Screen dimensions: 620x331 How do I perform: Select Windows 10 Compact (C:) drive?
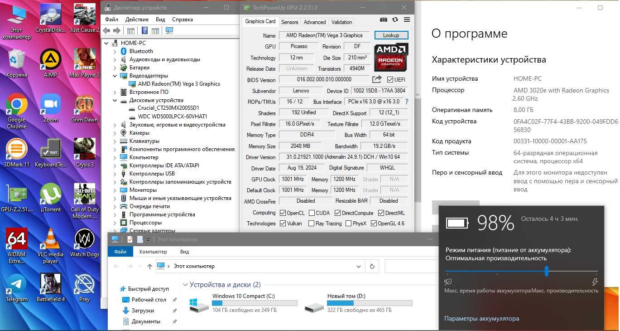click(x=243, y=304)
